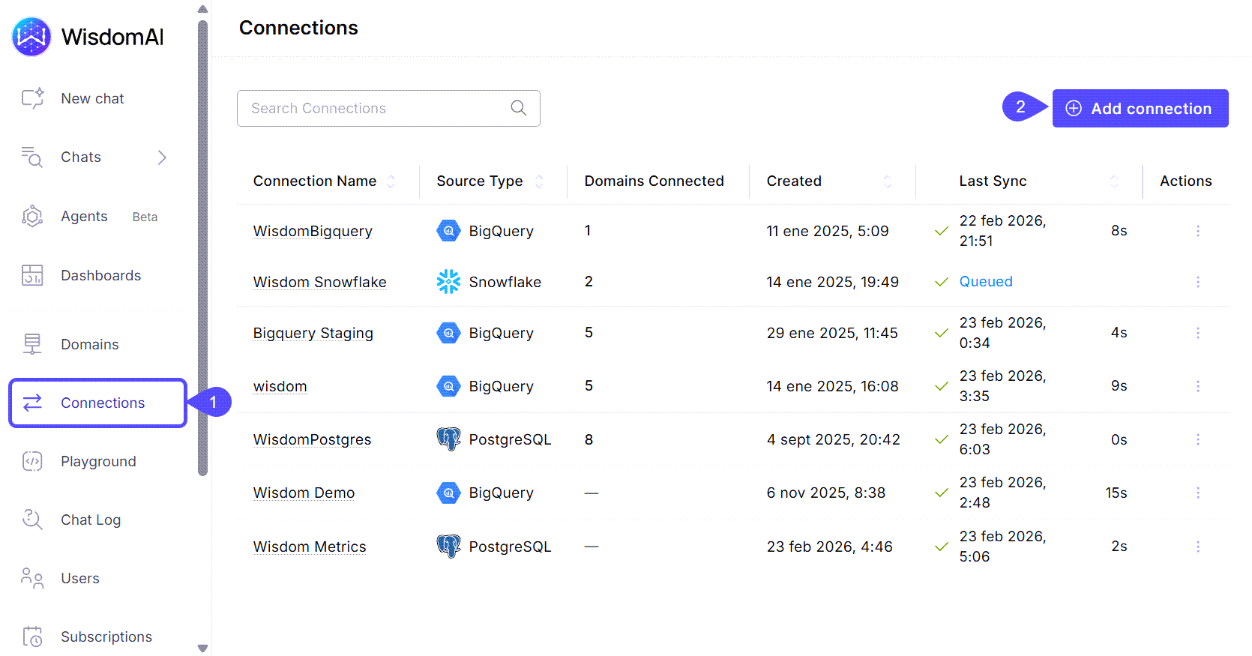This screenshot has height=656, width=1252.
Task: Click the Playground code icon
Action: pyautogui.click(x=32, y=461)
